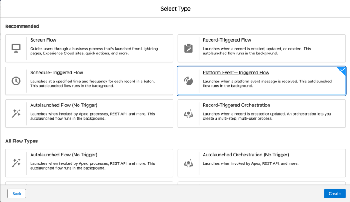Viewport: 350px width, 202px height.
Task: Choose the Record-Triggered Orchestration title
Action: click(x=237, y=105)
